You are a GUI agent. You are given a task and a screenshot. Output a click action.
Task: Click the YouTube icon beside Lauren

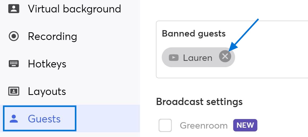[174, 58]
